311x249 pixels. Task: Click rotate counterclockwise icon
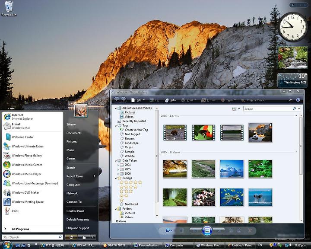[231, 230]
